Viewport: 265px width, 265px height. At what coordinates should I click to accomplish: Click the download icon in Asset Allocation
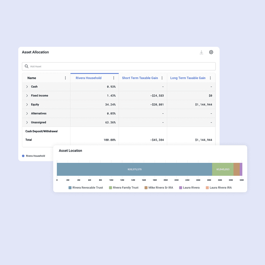coord(201,52)
